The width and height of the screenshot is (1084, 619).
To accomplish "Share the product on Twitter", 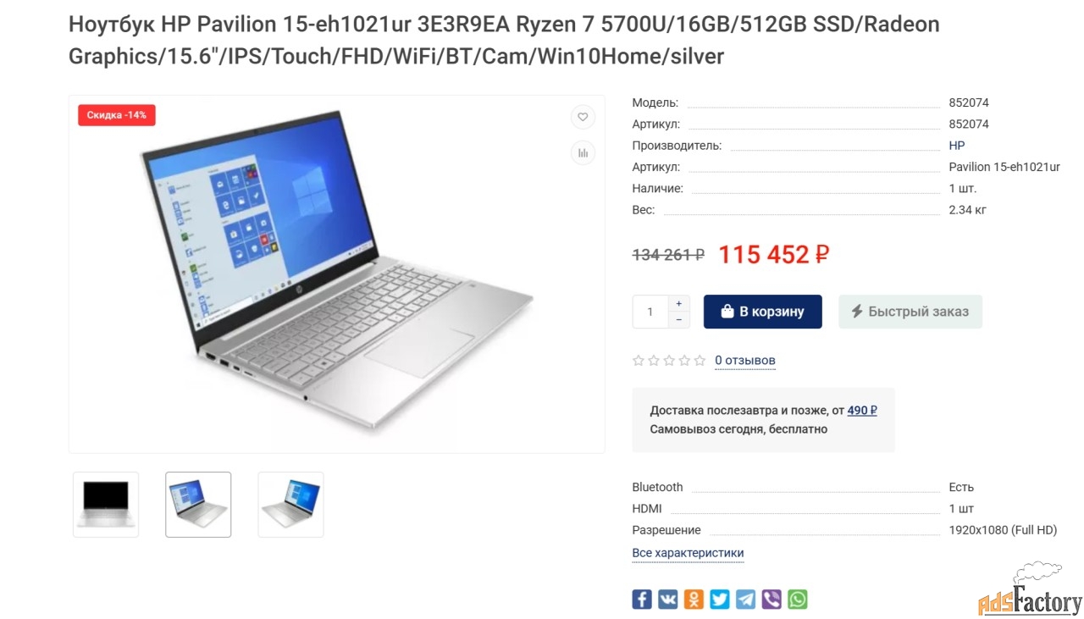I will 720,600.
